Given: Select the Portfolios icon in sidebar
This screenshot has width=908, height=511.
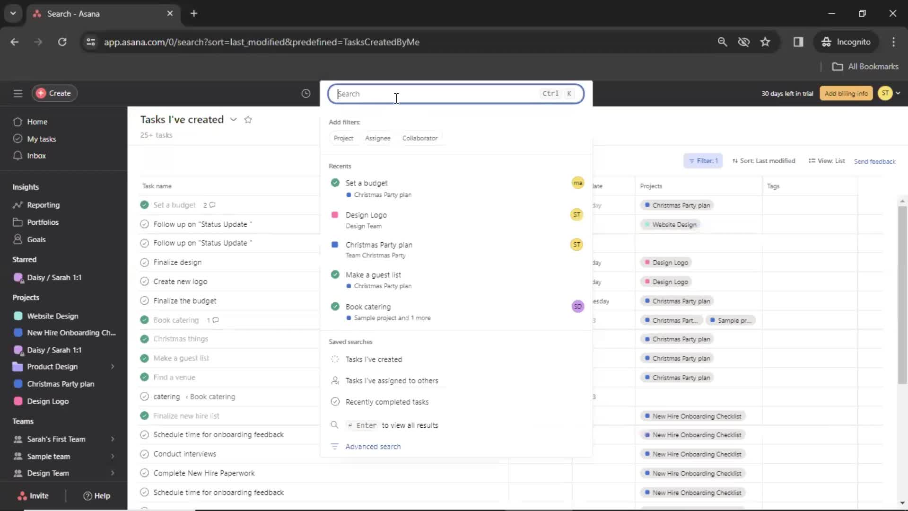Looking at the screenshot, I should (18, 221).
